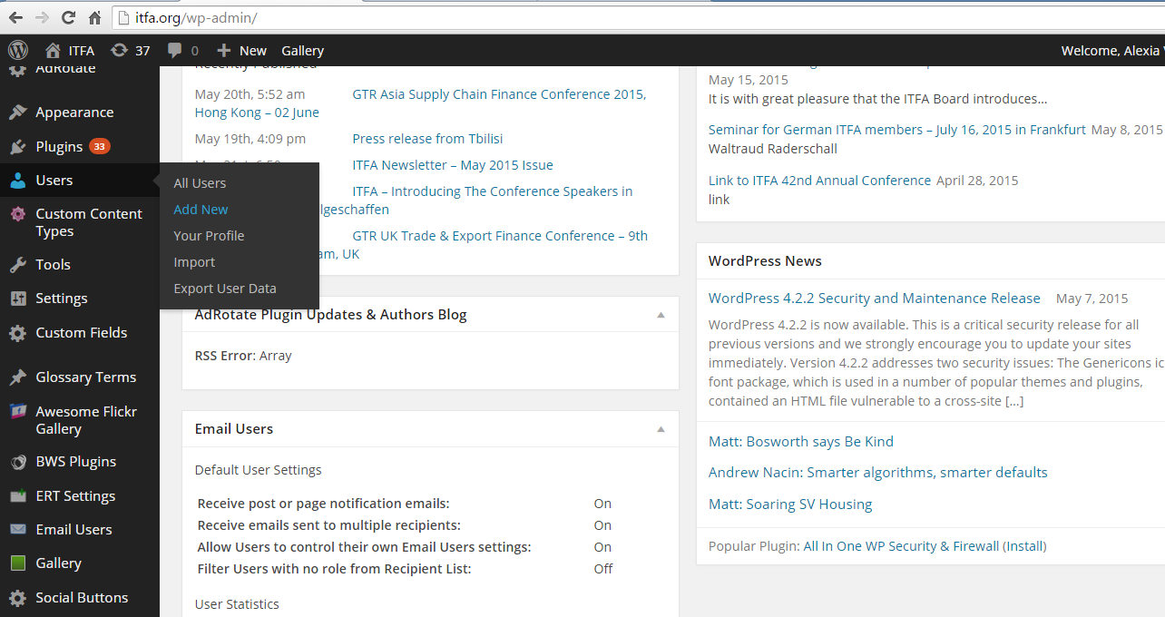The width and height of the screenshot is (1165, 617).
Task: Click the browser reload icon
Action: (68, 17)
